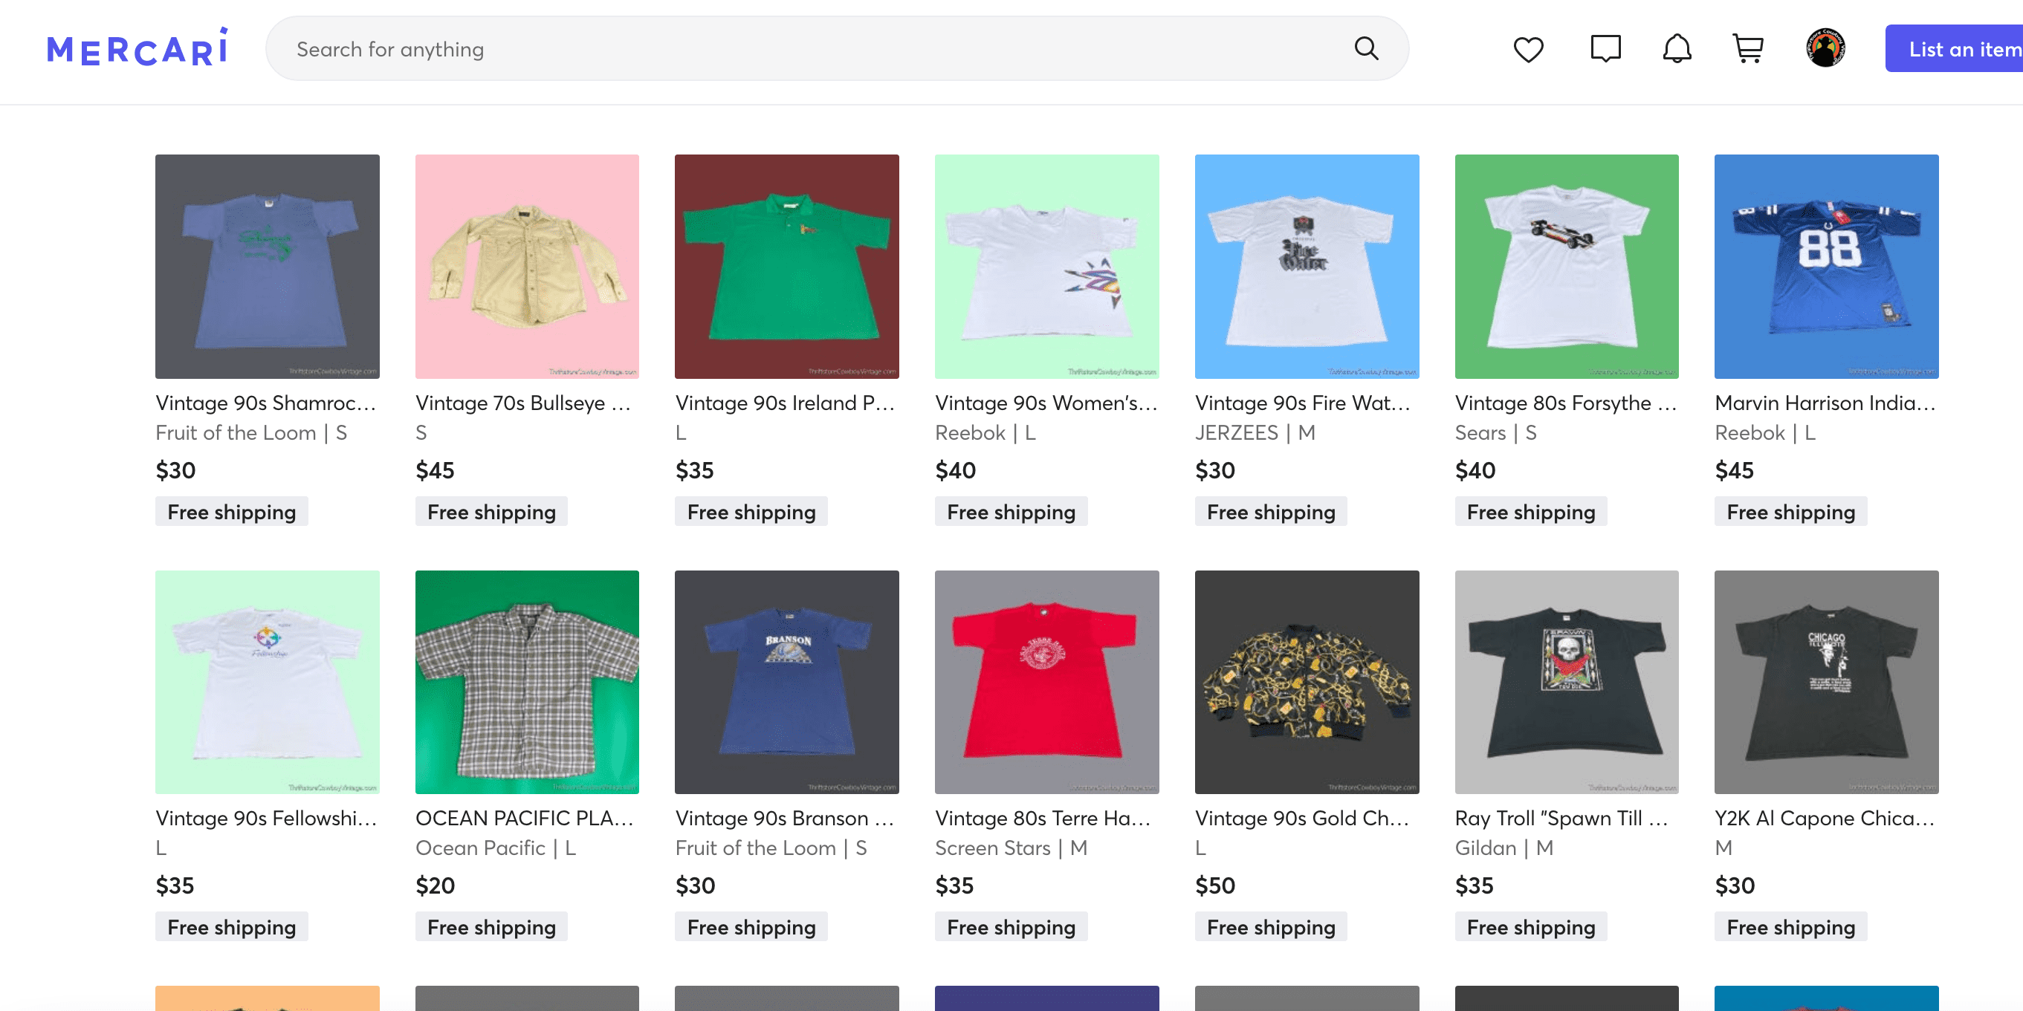
Task: Open the Vintage 80s Terre Haute red tee image
Action: pos(1046,681)
